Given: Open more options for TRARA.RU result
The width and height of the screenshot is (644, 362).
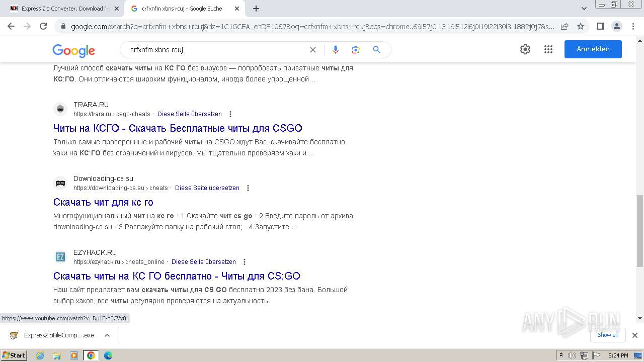Looking at the screenshot, I should (x=230, y=114).
